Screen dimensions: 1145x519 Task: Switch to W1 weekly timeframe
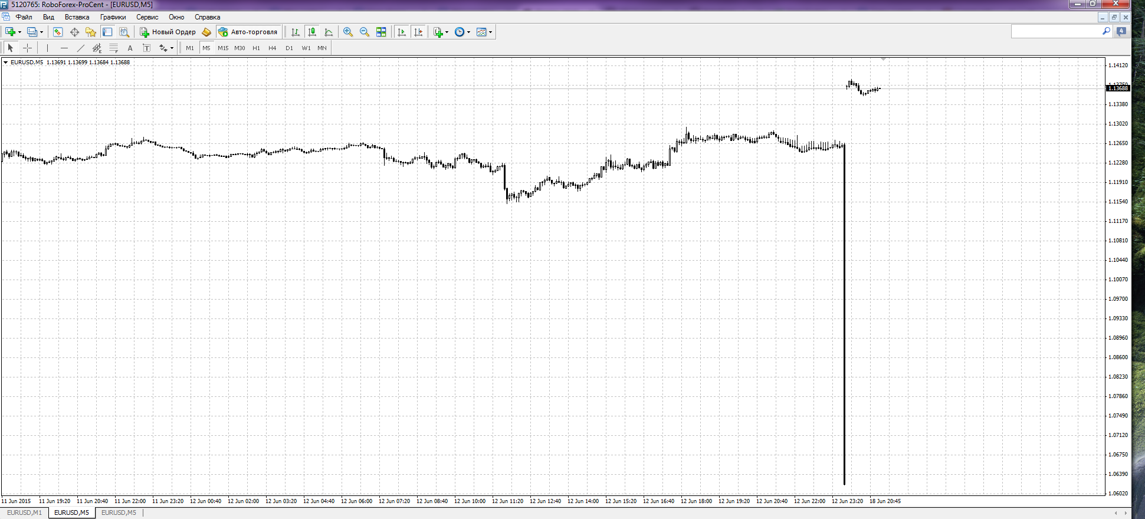click(x=306, y=48)
